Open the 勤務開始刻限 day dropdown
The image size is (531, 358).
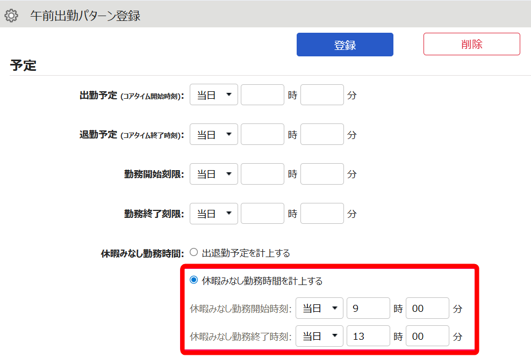point(214,174)
